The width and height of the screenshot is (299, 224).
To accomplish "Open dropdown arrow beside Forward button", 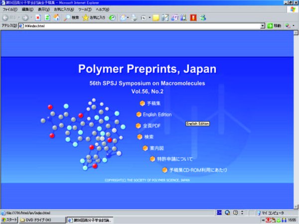I will click(x=31, y=18).
